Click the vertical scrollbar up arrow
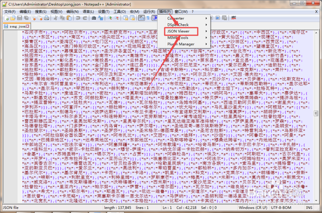Viewport: 322px width, 213px height. coord(316,32)
